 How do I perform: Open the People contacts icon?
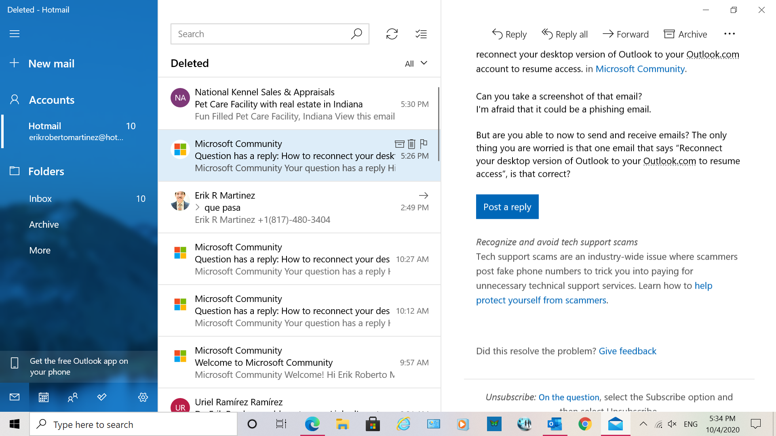tap(73, 397)
